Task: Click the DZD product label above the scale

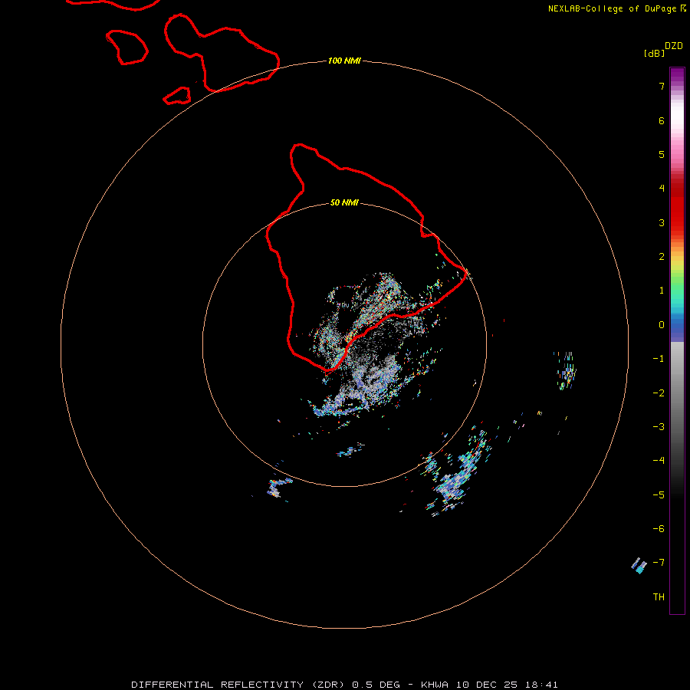Action: tap(674, 46)
